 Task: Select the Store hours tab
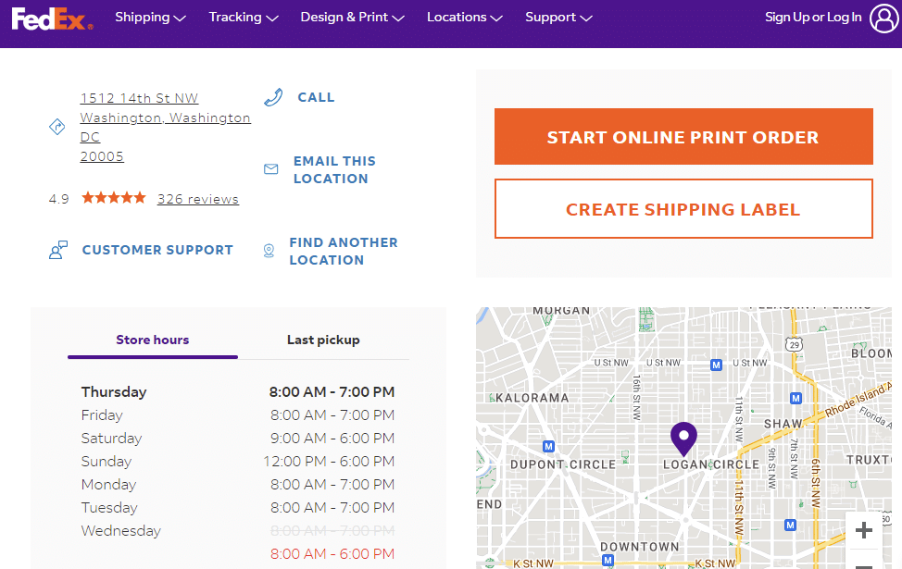[x=151, y=340]
